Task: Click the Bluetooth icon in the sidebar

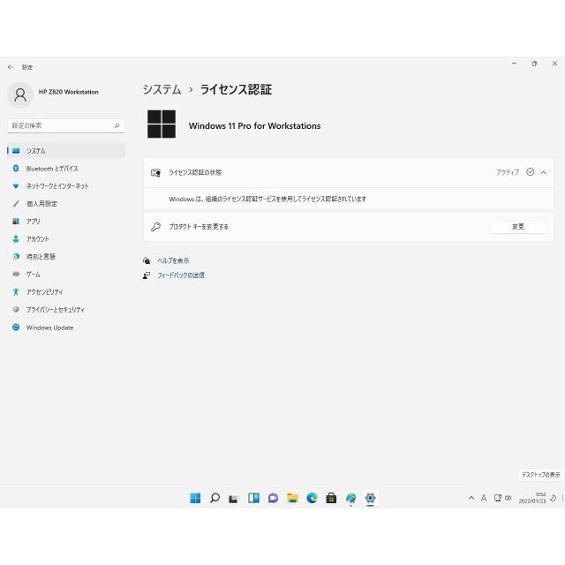Action: coord(16,169)
